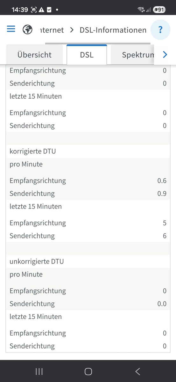Show more tabs with right chevron
The width and height of the screenshot is (176, 382).
click(165, 55)
